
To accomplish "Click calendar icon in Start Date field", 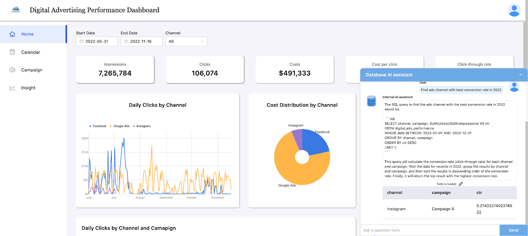I will pyautogui.click(x=81, y=42).
